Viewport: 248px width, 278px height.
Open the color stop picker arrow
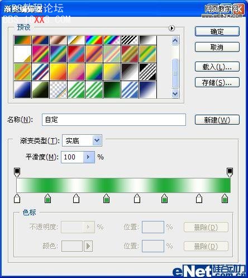pos(88,246)
